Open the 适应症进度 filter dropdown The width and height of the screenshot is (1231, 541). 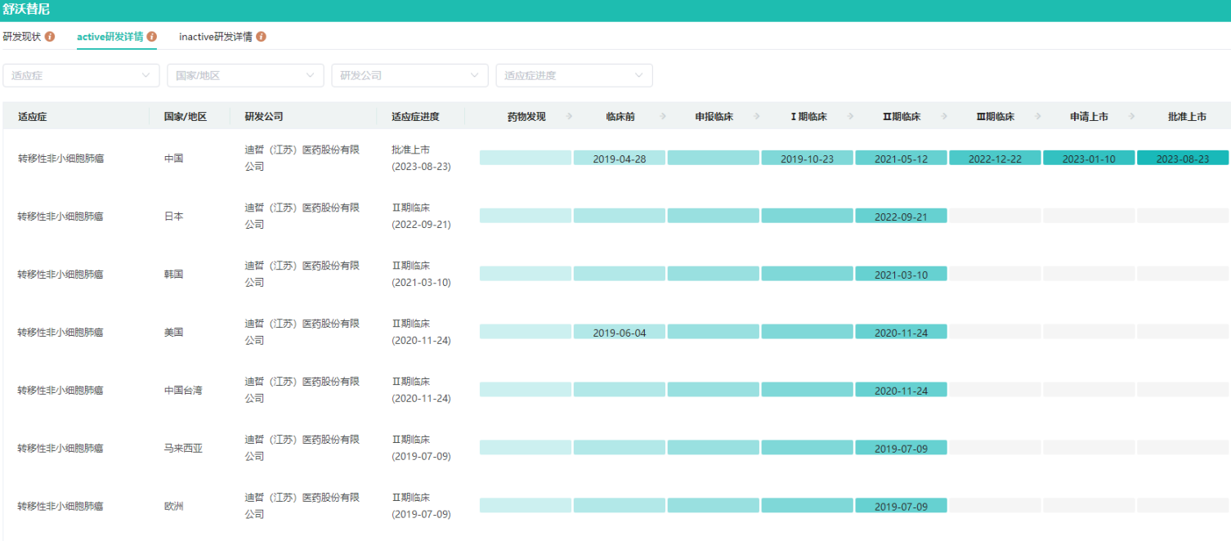574,75
